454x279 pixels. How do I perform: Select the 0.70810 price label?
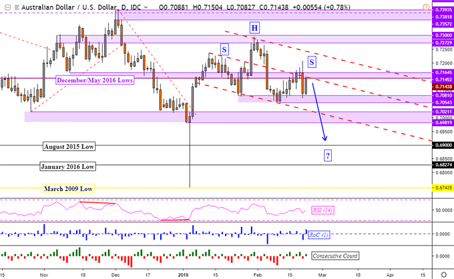click(443, 95)
